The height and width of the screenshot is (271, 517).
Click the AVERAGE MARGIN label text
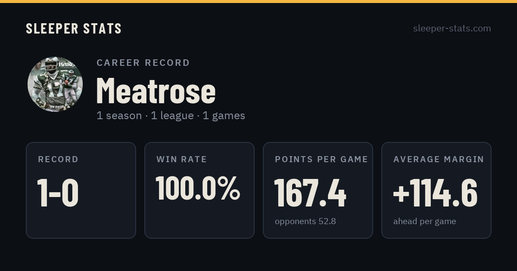[x=439, y=160]
